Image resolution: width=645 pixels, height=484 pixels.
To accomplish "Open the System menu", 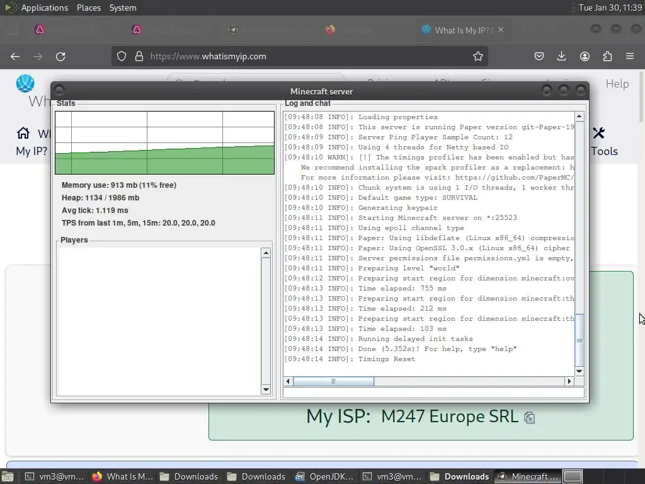I will 123,8.
